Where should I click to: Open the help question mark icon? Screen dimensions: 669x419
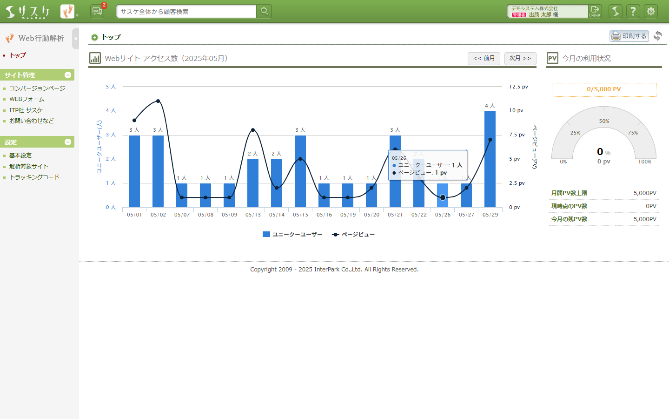[x=633, y=11]
